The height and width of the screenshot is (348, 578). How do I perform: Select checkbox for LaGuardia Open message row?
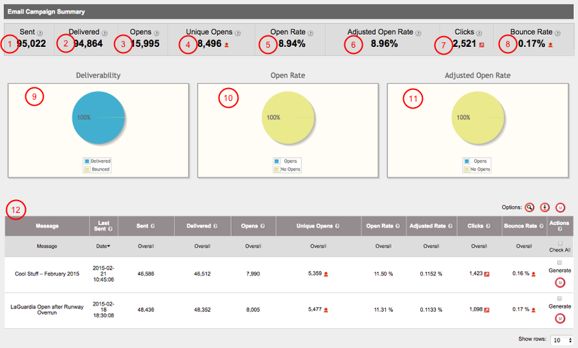(x=560, y=299)
